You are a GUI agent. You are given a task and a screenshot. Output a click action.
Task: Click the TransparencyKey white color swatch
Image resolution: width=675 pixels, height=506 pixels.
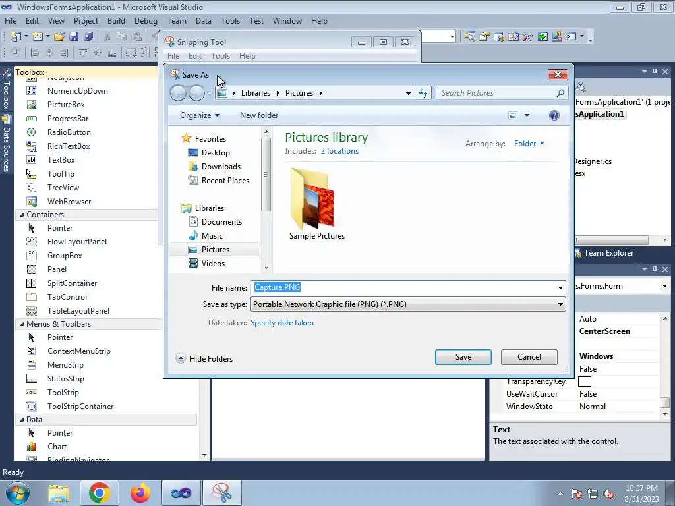585,381
